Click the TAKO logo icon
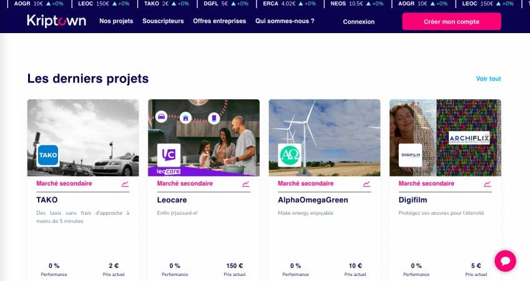The image size is (530, 281). tap(48, 155)
